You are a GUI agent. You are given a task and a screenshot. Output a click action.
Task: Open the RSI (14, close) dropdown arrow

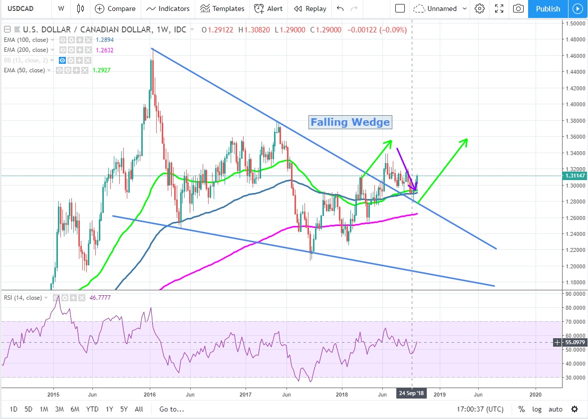(46, 298)
